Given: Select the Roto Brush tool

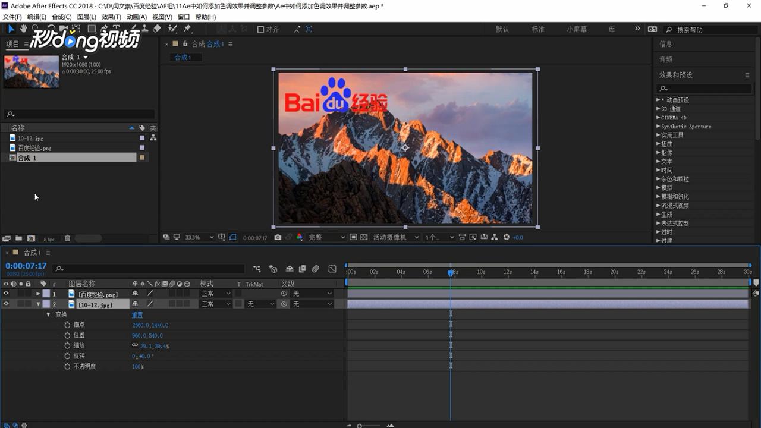Looking at the screenshot, I should tap(172, 29).
